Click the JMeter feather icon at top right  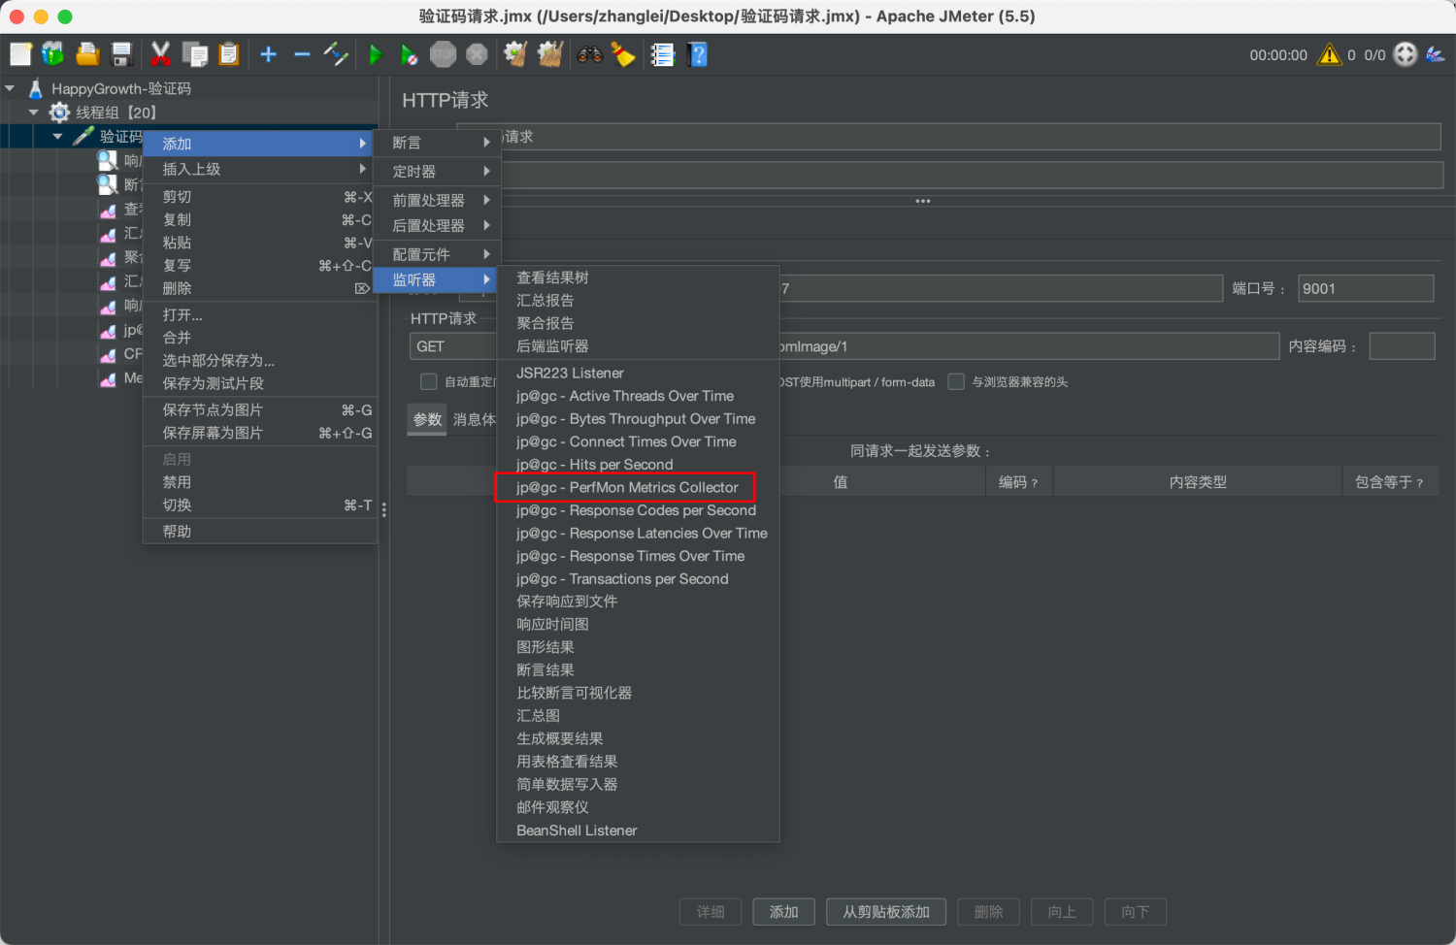[1436, 54]
